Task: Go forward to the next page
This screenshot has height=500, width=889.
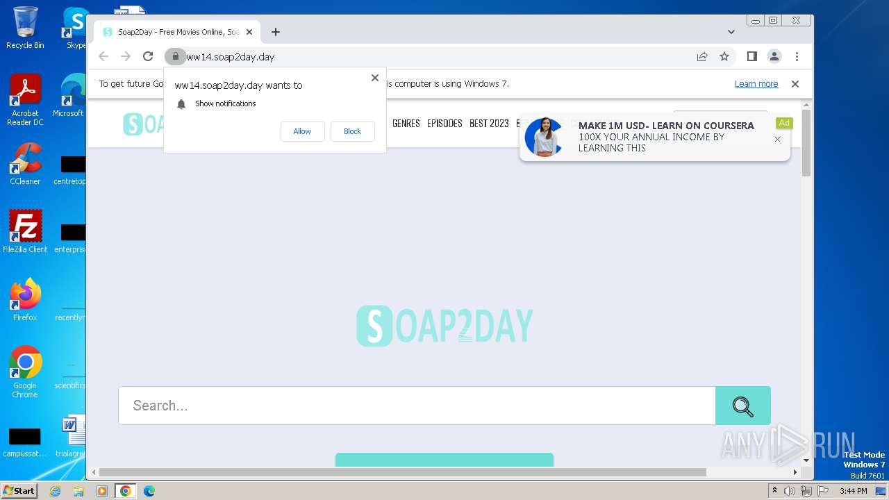Action: [126, 56]
